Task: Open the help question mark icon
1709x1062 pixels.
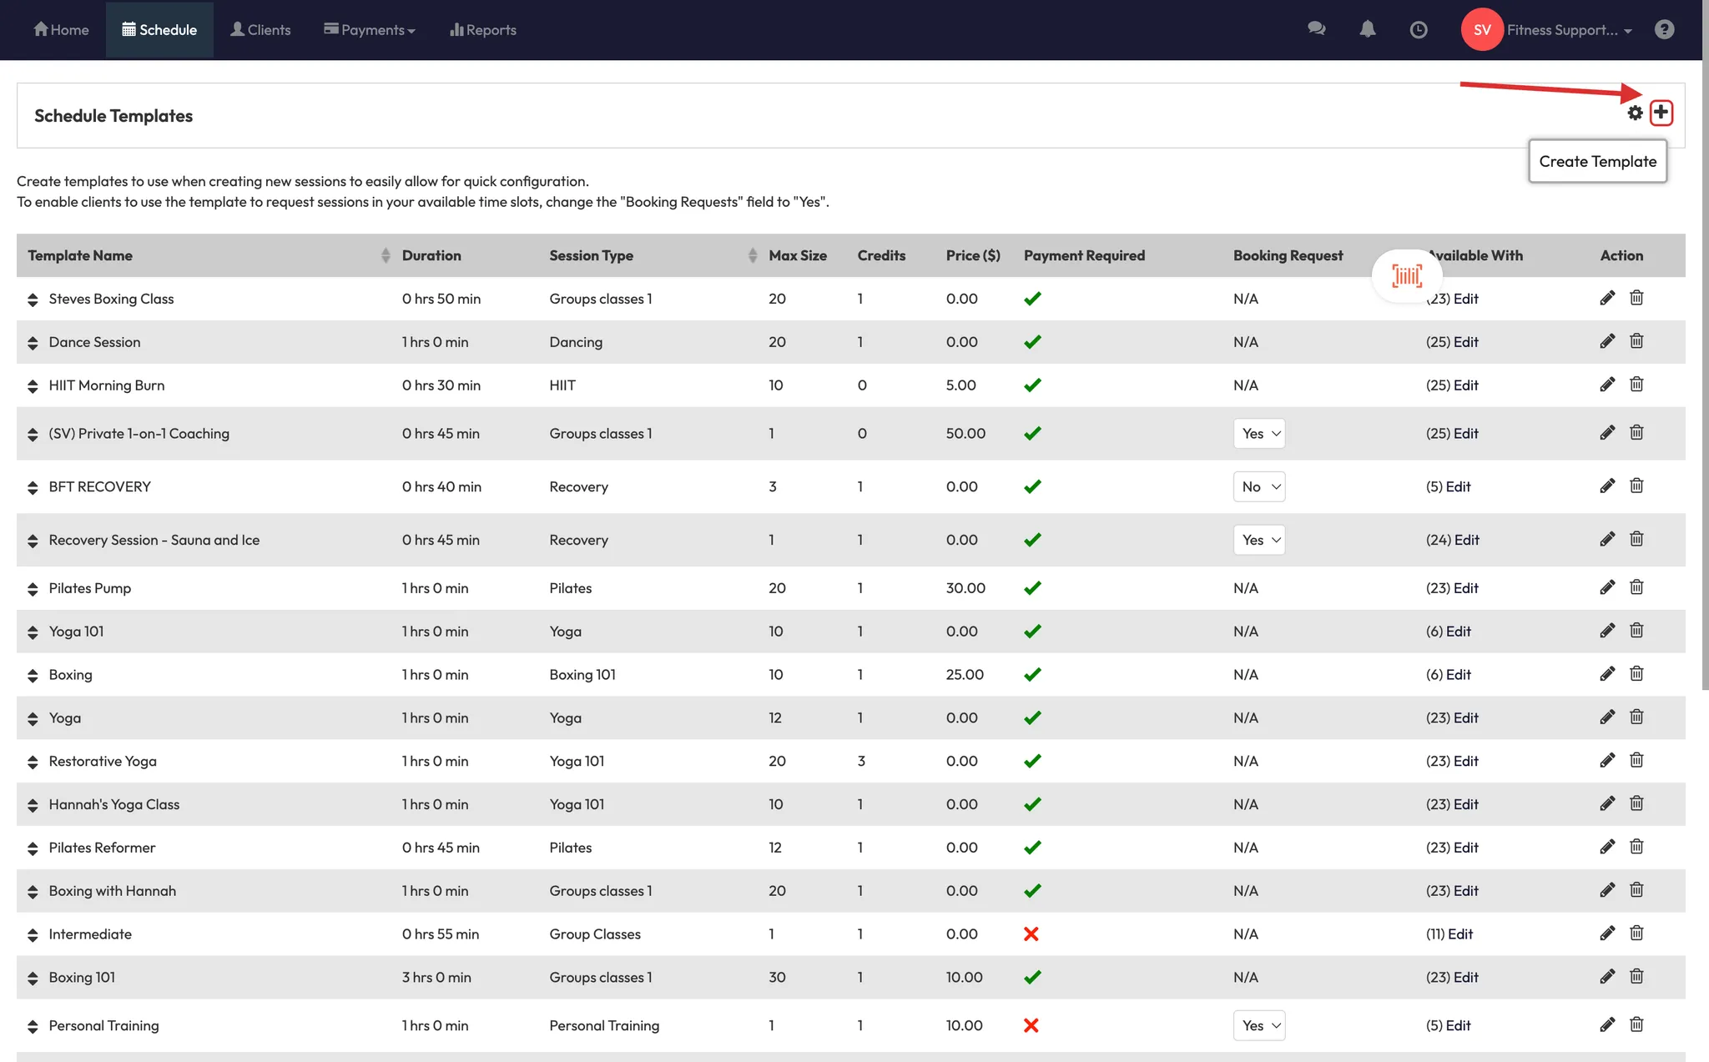Action: click(1664, 29)
